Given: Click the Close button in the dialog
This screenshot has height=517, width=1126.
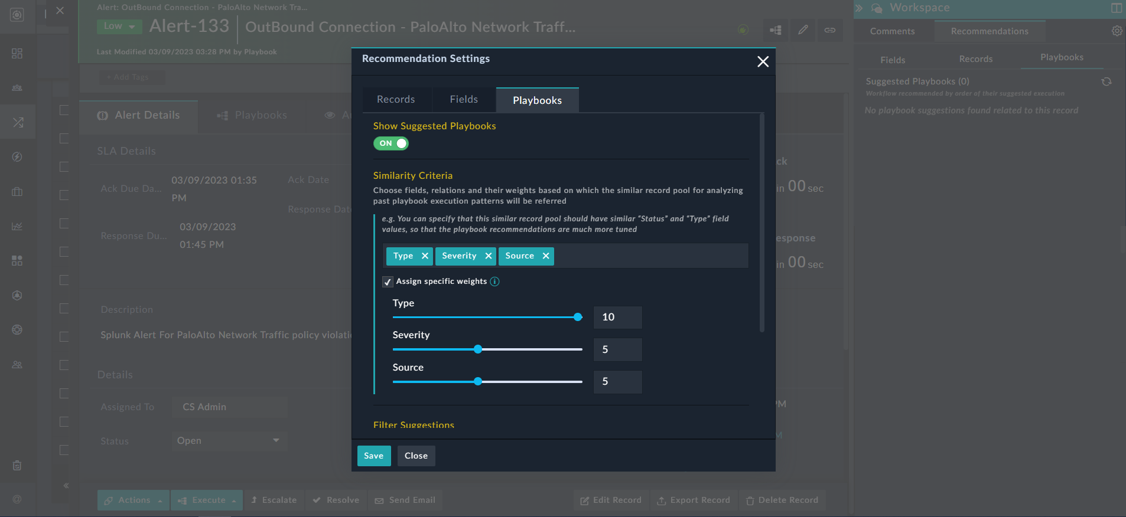Looking at the screenshot, I should [x=416, y=456].
